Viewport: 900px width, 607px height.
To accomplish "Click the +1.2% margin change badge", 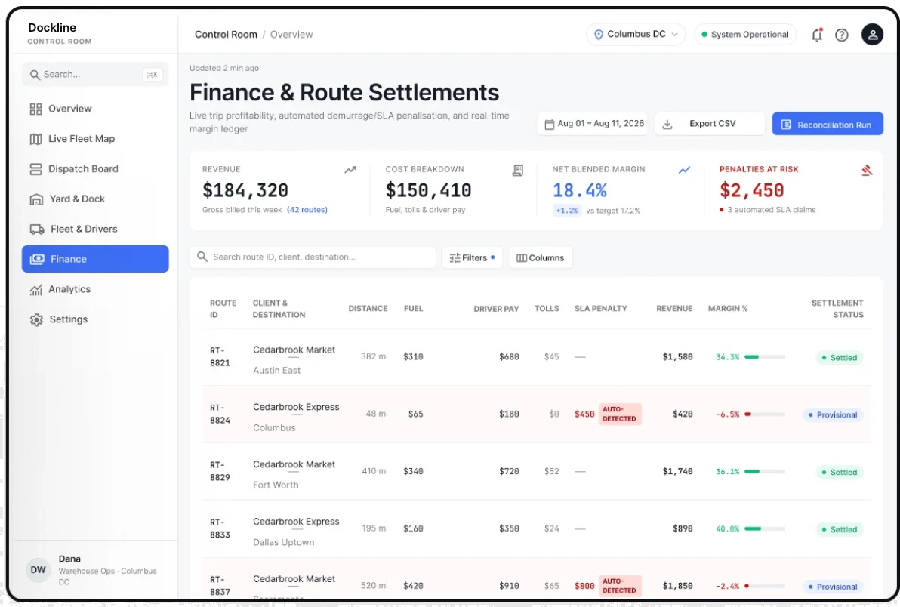I will click(567, 211).
